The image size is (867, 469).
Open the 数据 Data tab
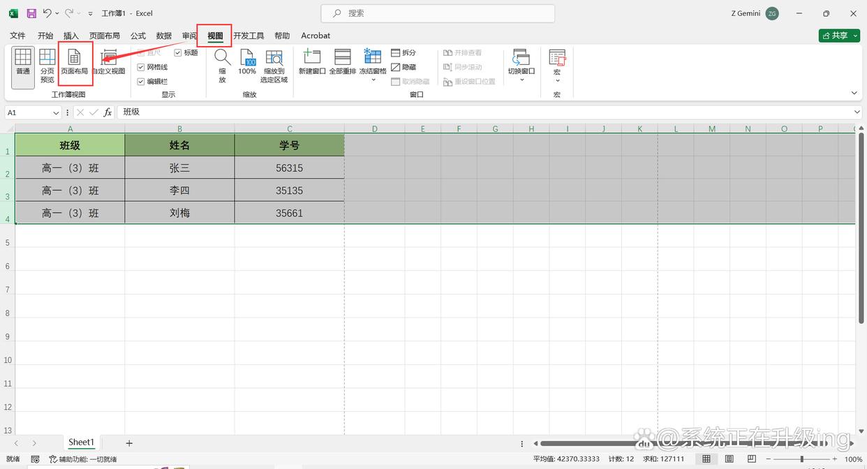pos(164,36)
